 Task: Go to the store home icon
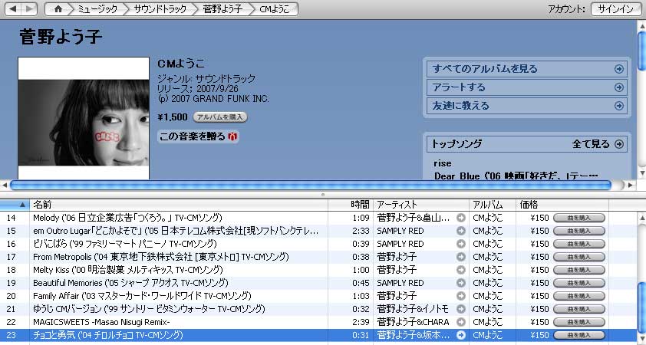click(x=58, y=9)
